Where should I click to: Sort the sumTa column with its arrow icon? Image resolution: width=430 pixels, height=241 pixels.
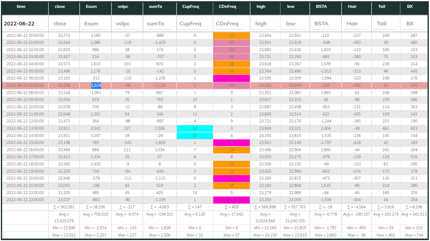[x=168, y=6]
